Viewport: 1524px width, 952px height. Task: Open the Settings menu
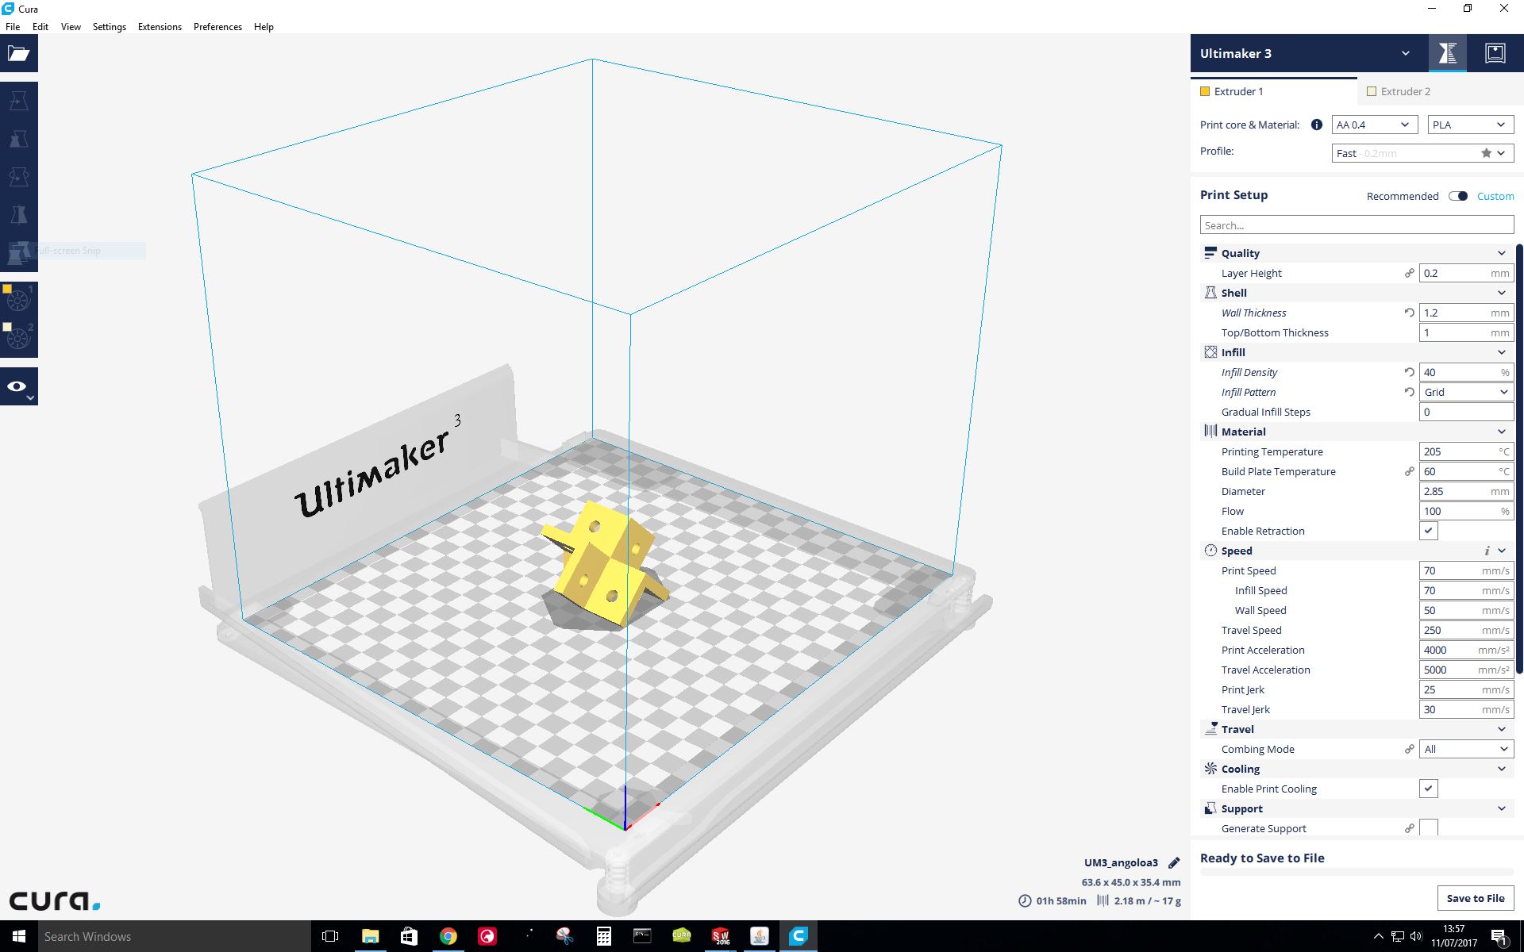(x=110, y=26)
